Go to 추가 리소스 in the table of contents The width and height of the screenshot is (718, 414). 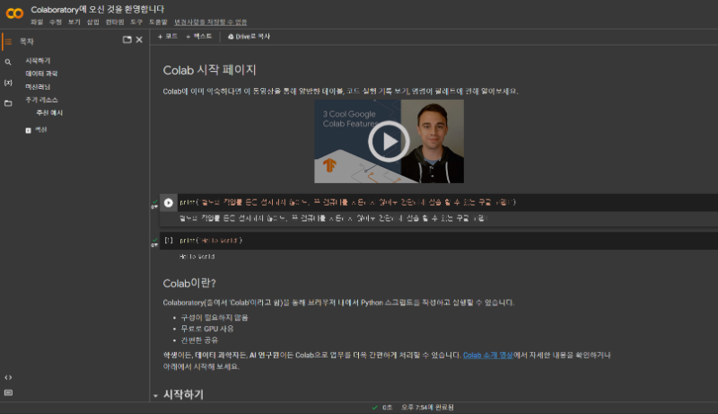point(41,100)
